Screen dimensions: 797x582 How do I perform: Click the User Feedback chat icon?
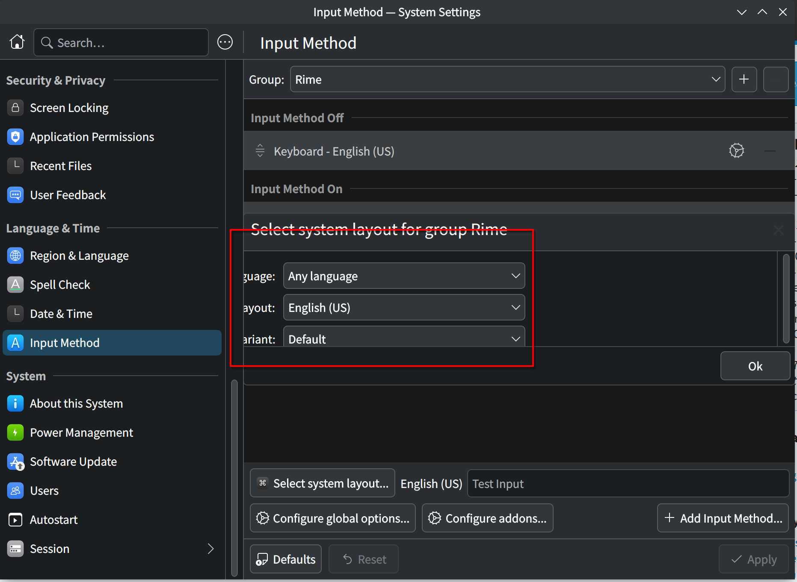pos(15,195)
